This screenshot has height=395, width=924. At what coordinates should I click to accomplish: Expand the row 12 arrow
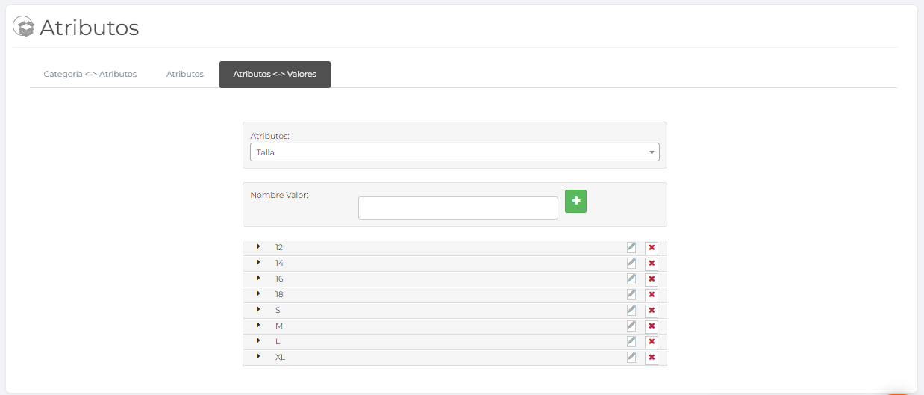click(x=258, y=246)
